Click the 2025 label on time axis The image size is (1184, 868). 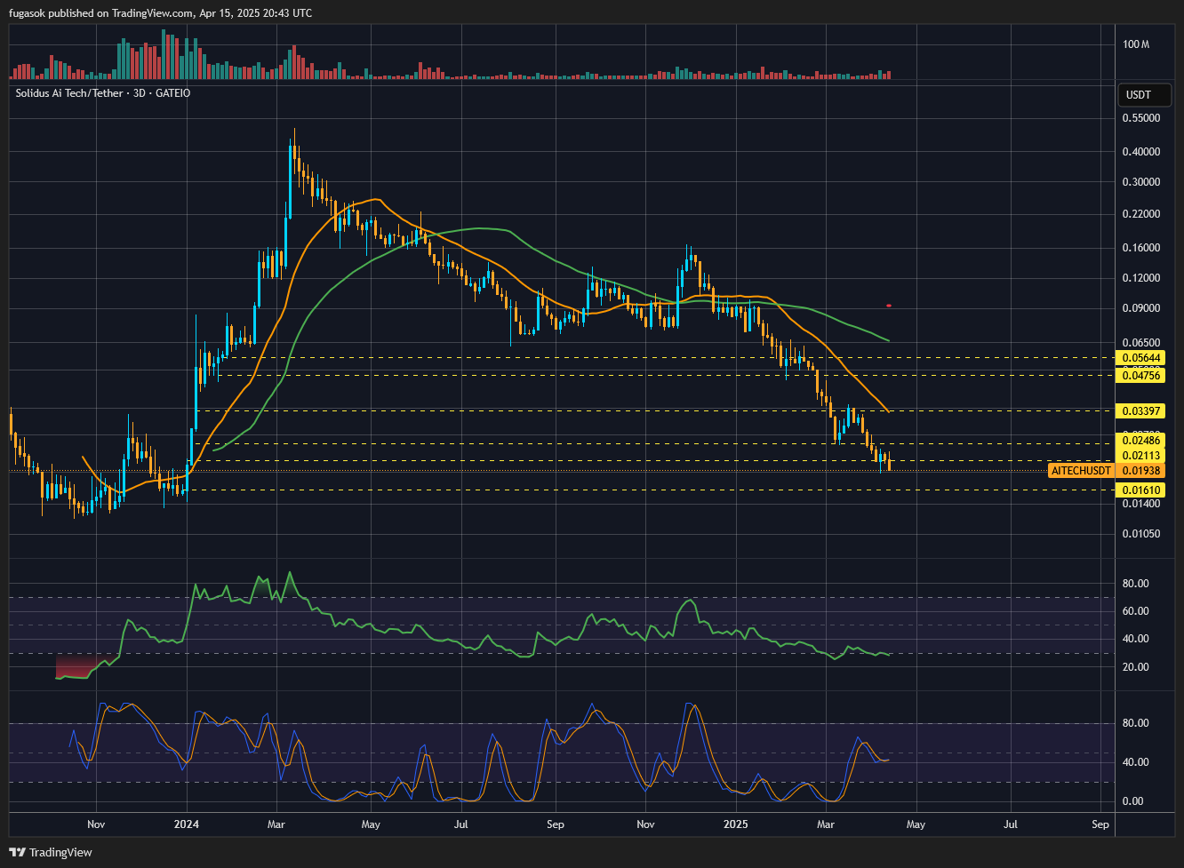tap(736, 824)
